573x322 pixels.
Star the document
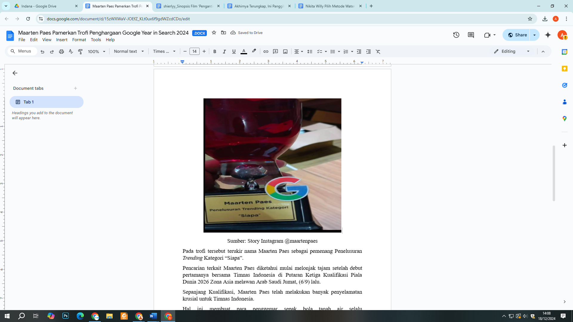[214, 33]
